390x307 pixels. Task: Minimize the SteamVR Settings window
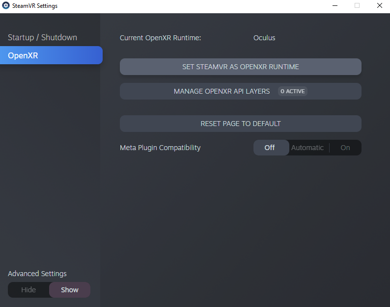334,6
